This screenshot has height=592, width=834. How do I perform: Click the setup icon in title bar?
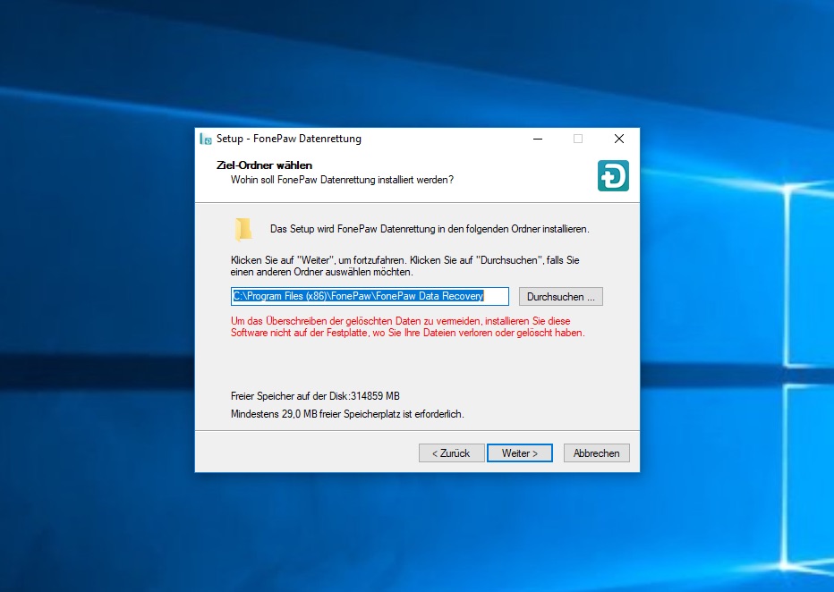pyautogui.click(x=206, y=140)
